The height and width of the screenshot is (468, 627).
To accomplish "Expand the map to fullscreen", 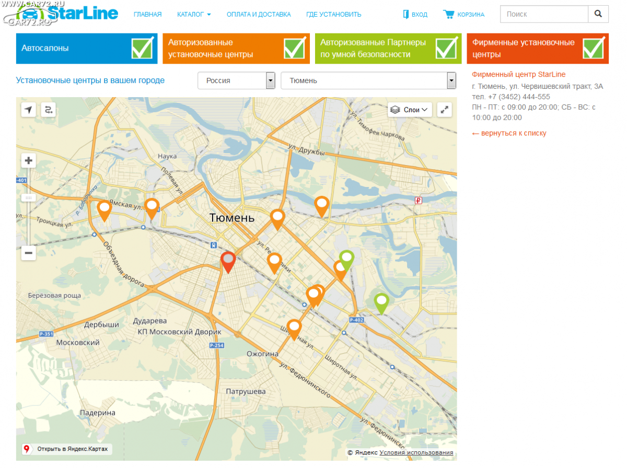I will (x=444, y=110).
